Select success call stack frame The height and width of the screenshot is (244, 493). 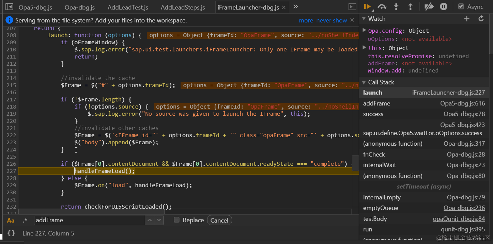[424, 114]
